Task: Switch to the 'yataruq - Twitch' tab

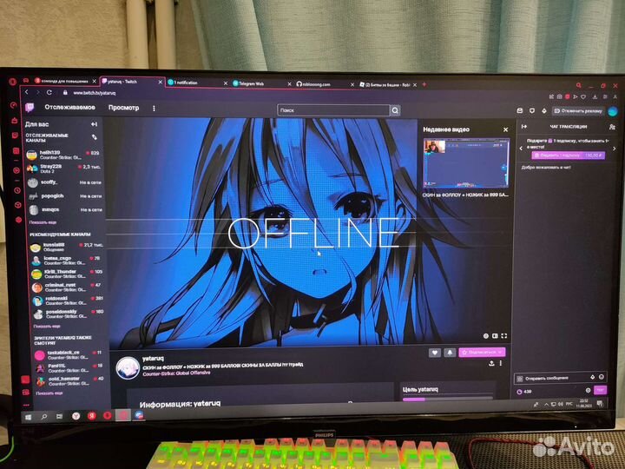Action: [x=132, y=82]
